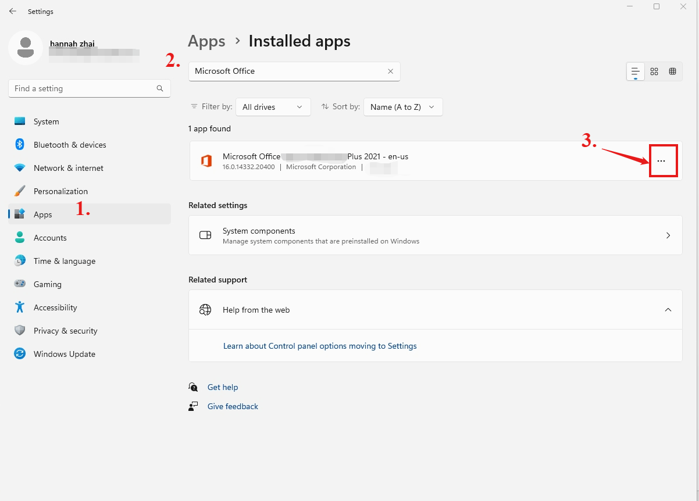The height and width of the screenshot is (501, 699).
Task: Click the Microsoft Office app logo
Action: click(206, 161)
